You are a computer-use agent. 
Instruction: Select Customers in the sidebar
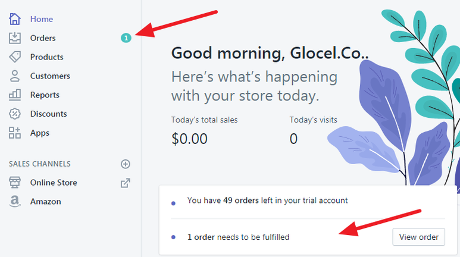(x=50, y=76)
